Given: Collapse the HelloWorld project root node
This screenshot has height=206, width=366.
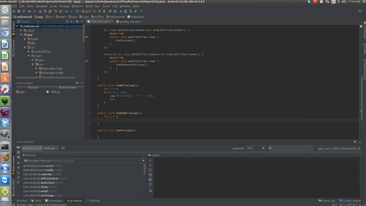Looking at the screenshot, I should 17,26.
